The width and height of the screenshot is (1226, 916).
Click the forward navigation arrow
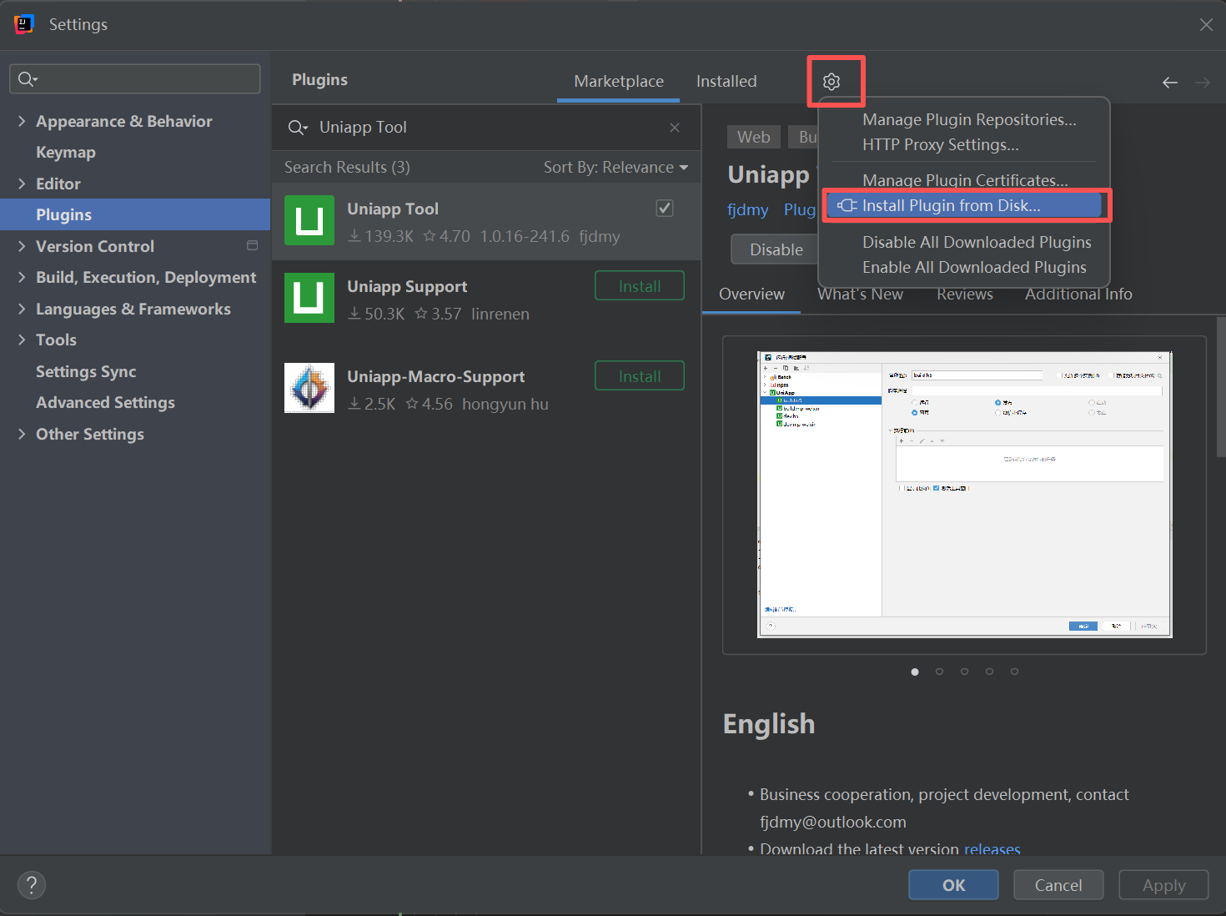(x=1202, y=82)
